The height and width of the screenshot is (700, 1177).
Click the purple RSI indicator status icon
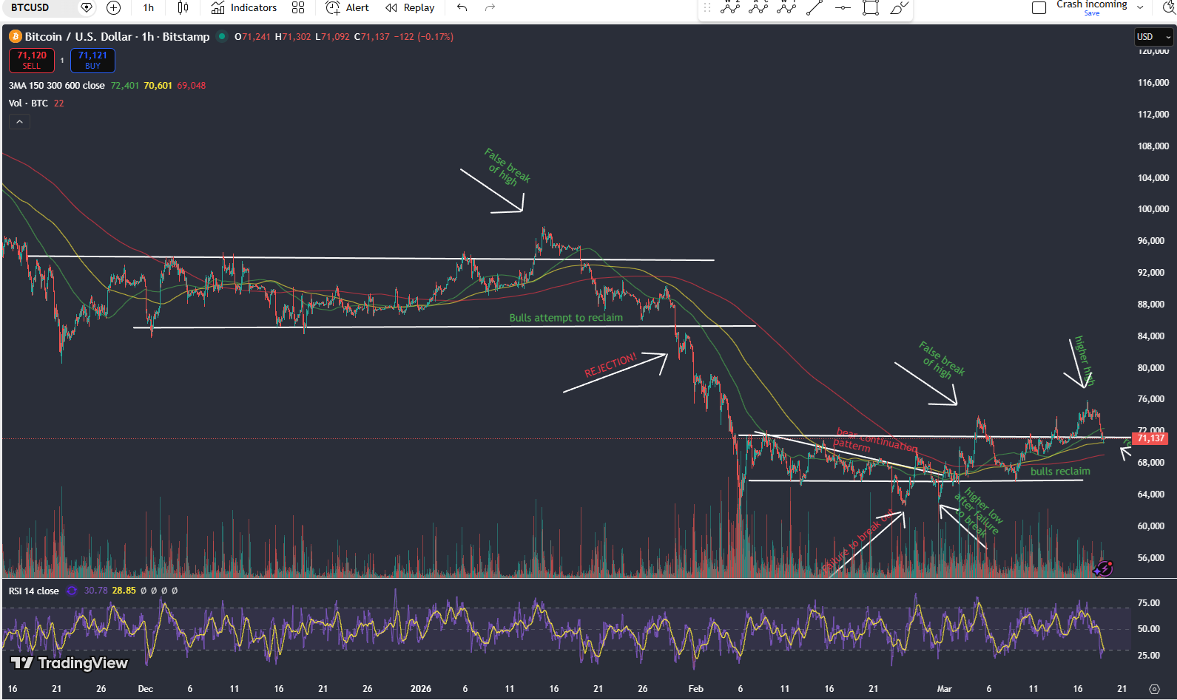pos(72,591)
